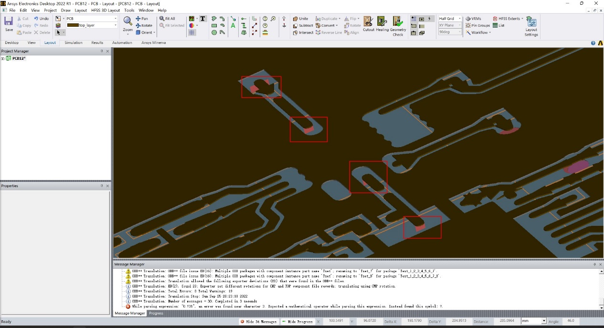This screenshot has height=328, width=604.
Task: Open the List view
Action: pyautogui.click(x=498, y=25)
